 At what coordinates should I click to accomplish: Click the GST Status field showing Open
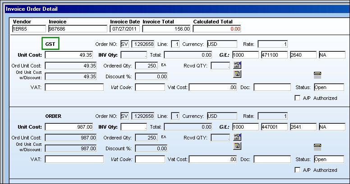coord(329,87)
